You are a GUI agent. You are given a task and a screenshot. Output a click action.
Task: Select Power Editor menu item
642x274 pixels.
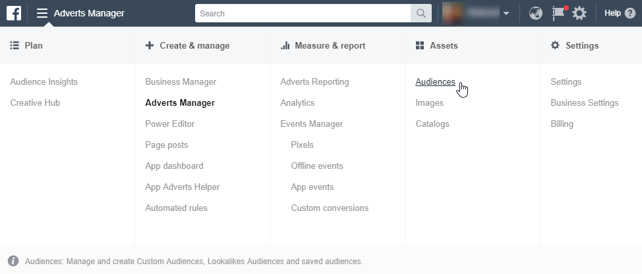(x=170, y=124)
